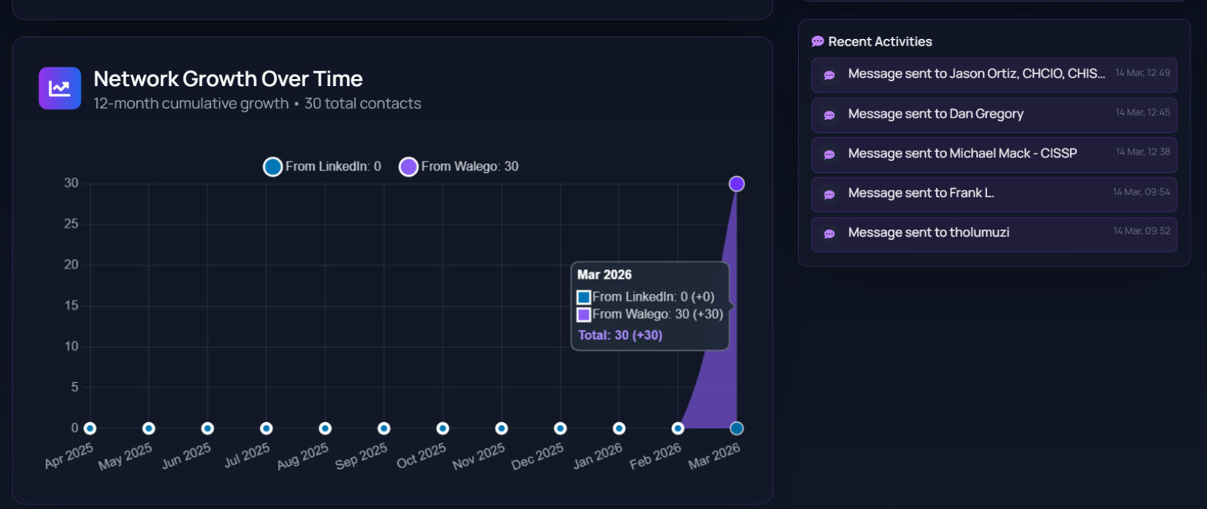Click the data point for May 2025
The image size is (1207, 509).
(149, 428)
